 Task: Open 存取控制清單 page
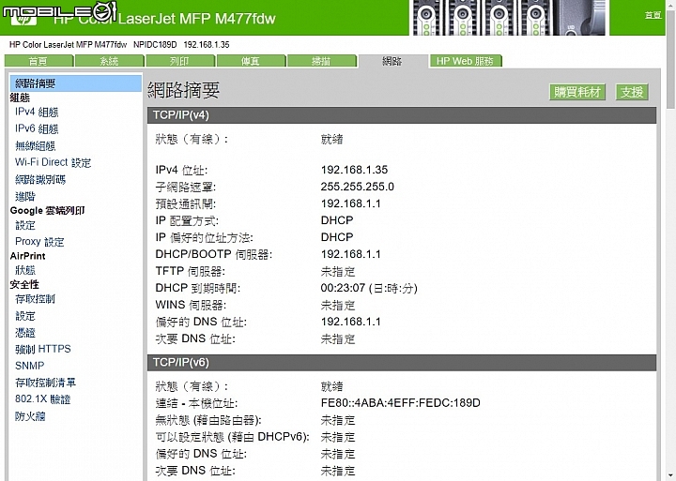coord(45,383)
